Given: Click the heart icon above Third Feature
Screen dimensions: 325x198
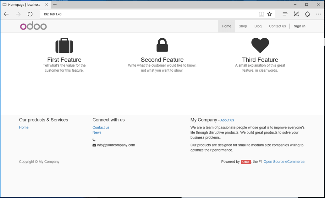Looking at the screenshot, I should pos(260,45).
